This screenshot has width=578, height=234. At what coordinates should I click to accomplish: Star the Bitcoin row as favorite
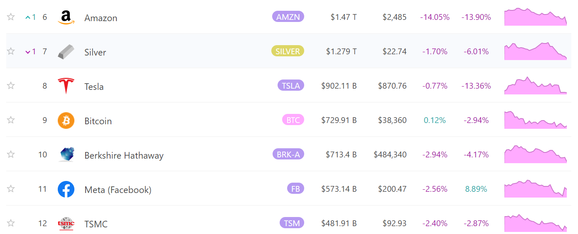click(11, 120)
